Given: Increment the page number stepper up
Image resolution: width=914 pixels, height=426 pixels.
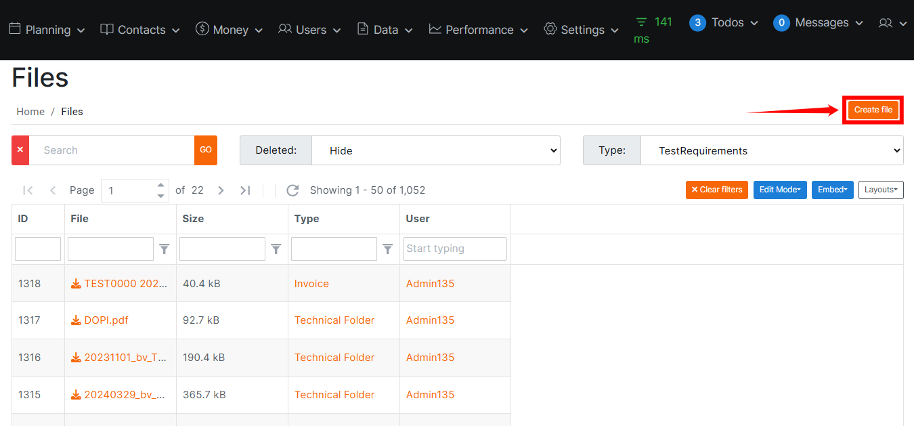Looking at the screenshot, I should tap(160, 185).
